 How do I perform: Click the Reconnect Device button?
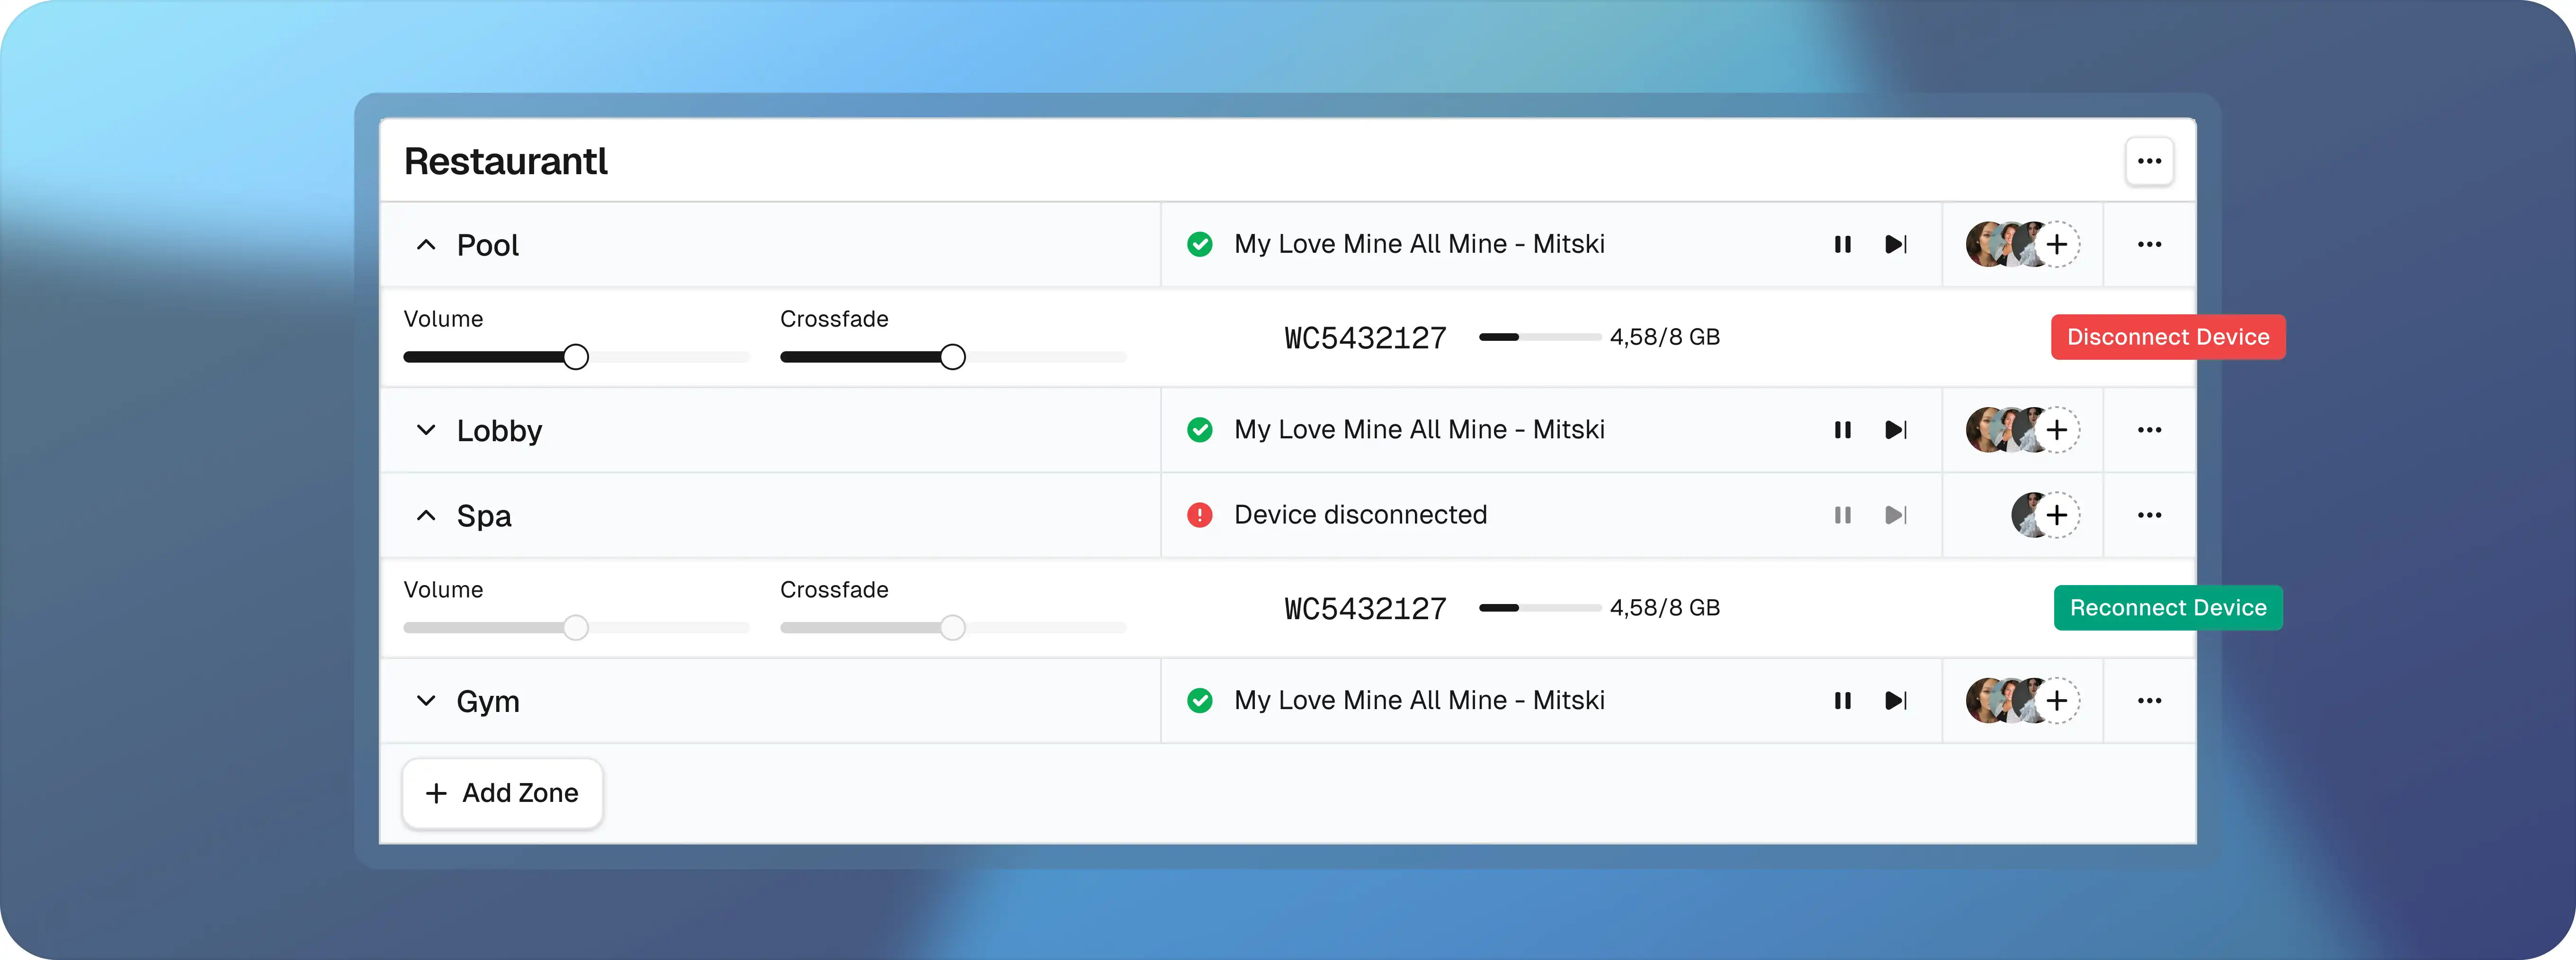(x=2167, y=608)
